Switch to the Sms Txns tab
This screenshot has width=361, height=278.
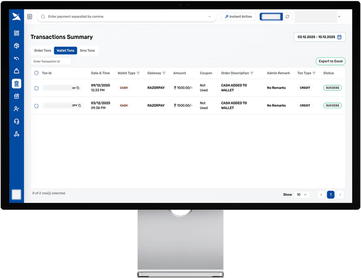pyautogui.click(x=87, y=51)
